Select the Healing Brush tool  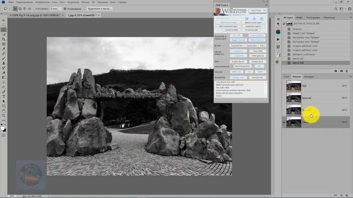coord(4,54)
